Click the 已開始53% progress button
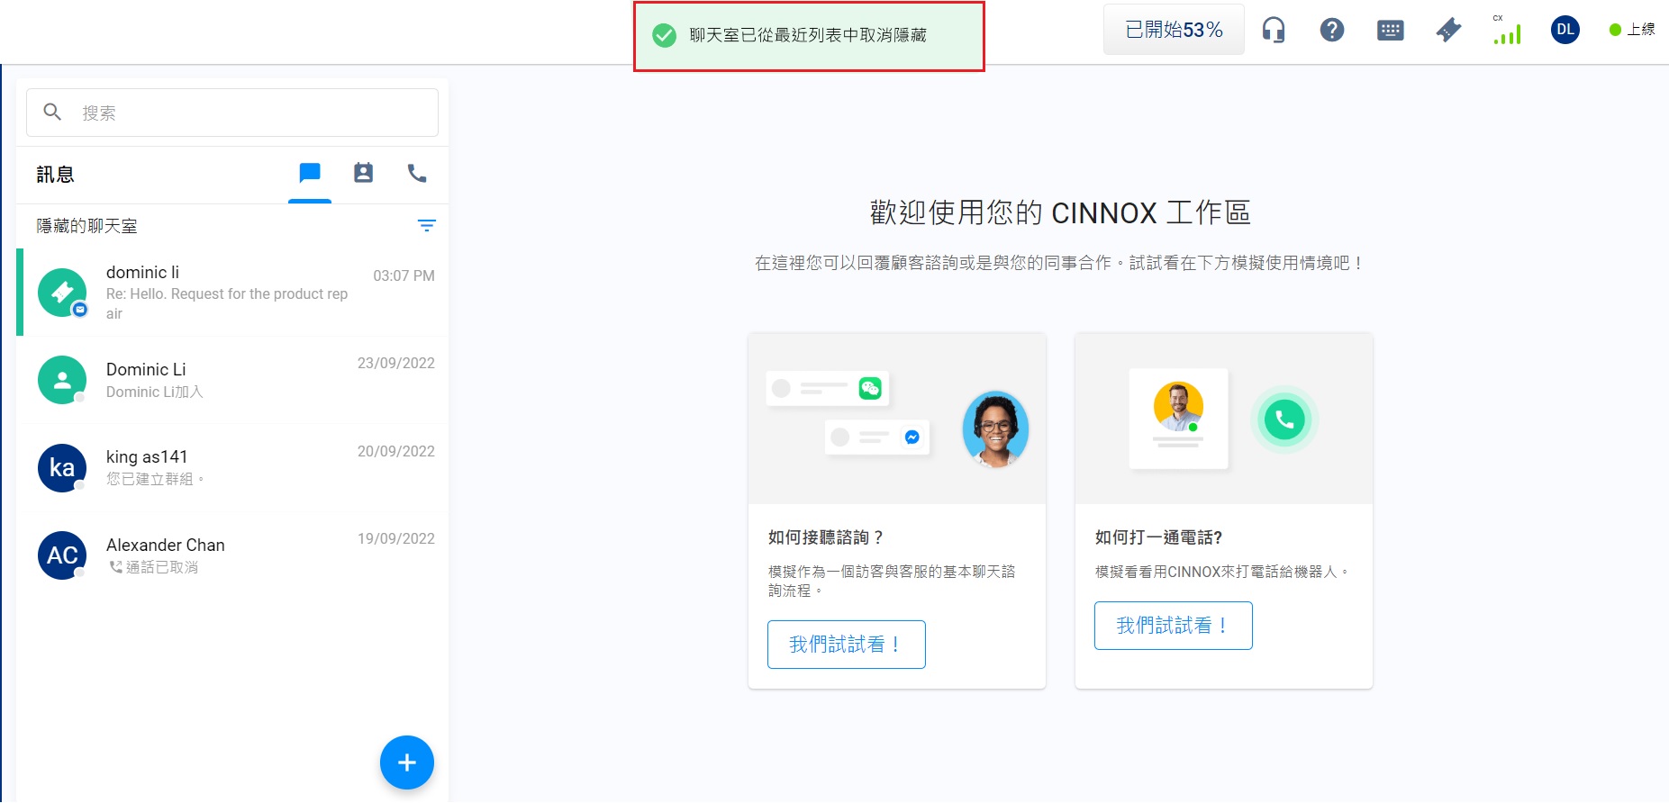 1174,30
